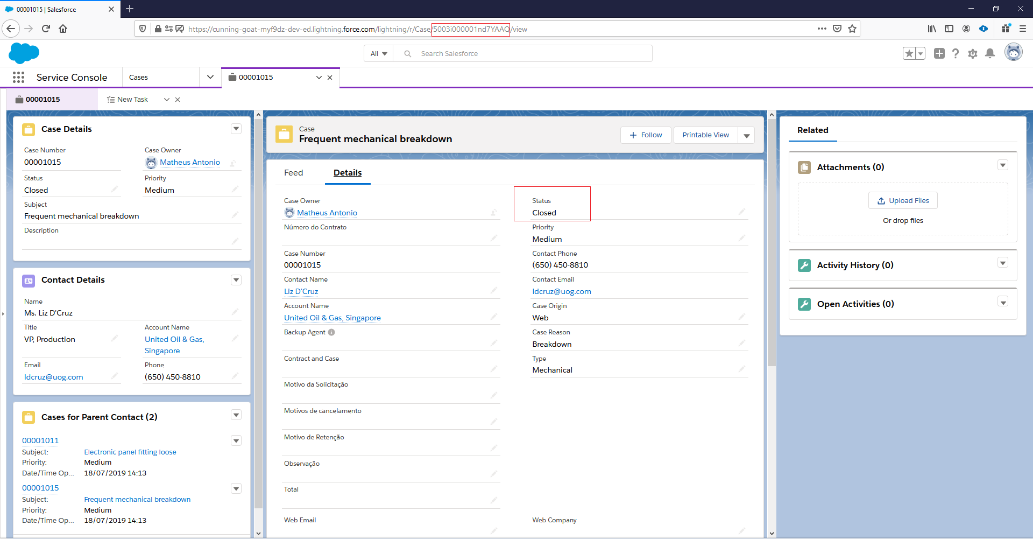Go to the browser home page
This screenshot has height=539, width=1033.
[63, 29]
